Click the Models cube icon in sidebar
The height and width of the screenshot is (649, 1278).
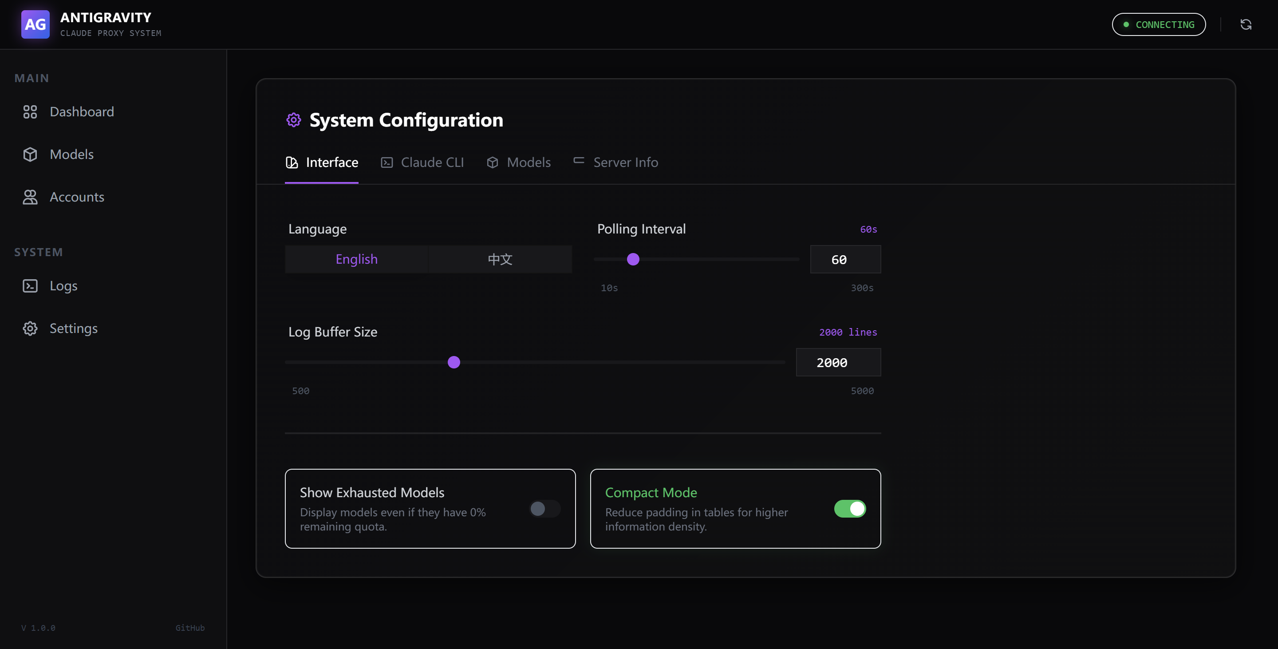point(30,154)
